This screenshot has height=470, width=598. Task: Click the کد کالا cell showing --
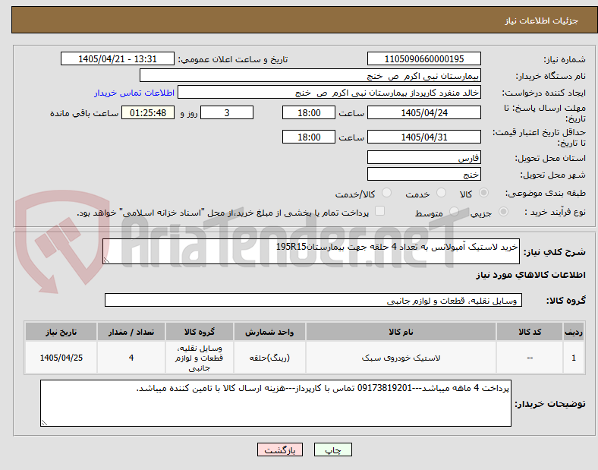[530, 358]
